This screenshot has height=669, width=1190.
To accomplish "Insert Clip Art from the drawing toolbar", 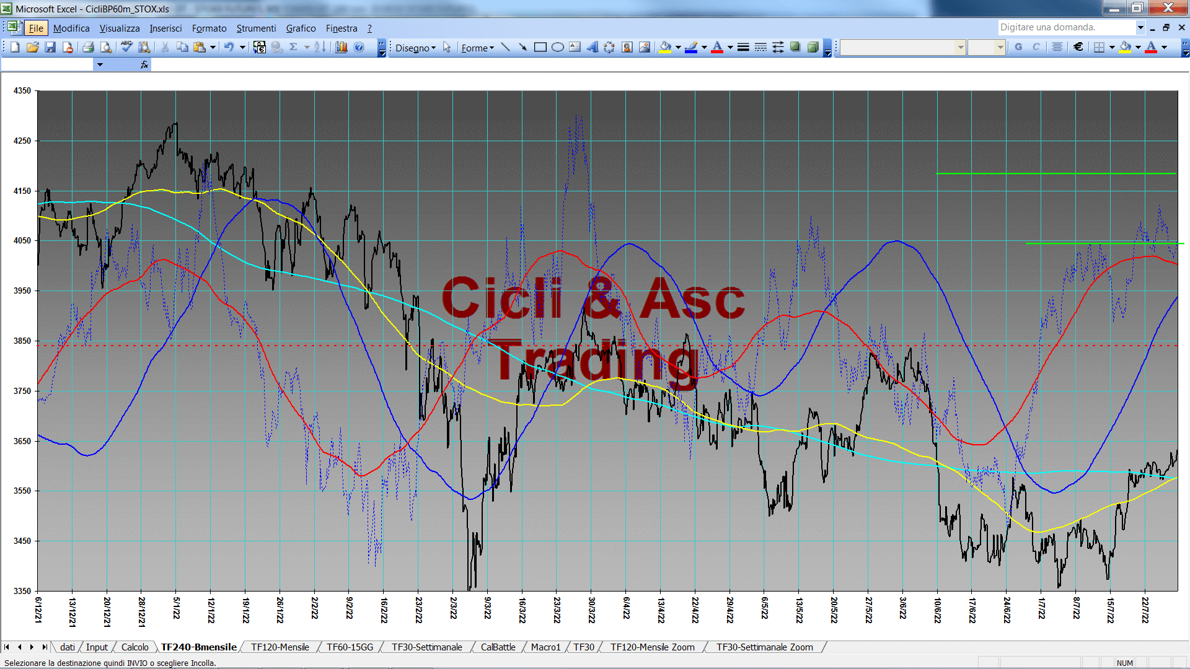I will [627, 47].
